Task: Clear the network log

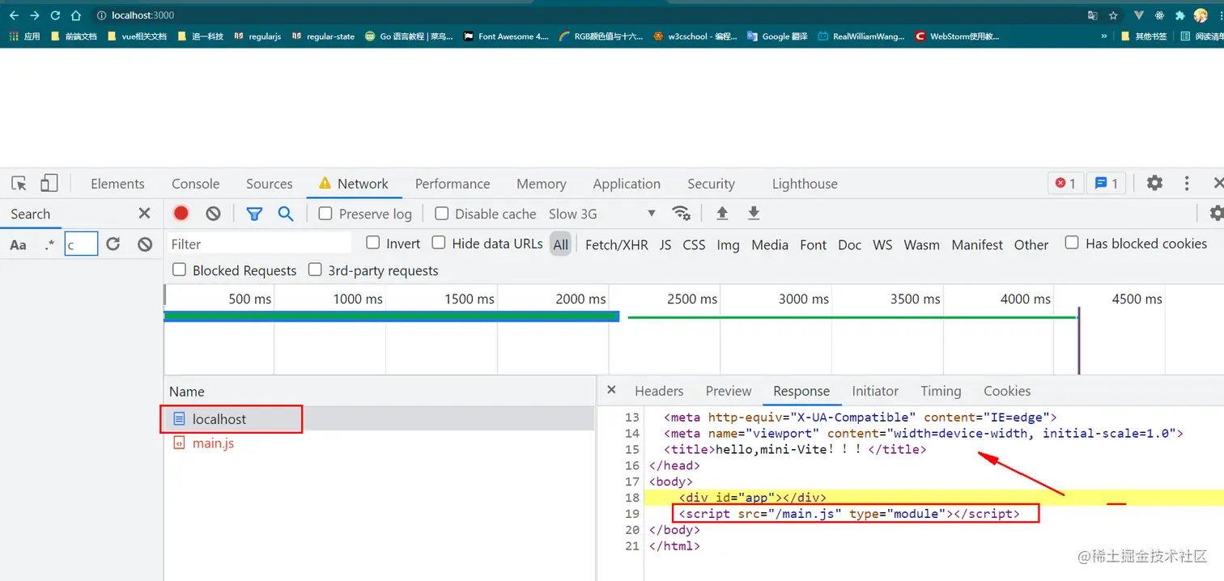Action: click(213, 214)
